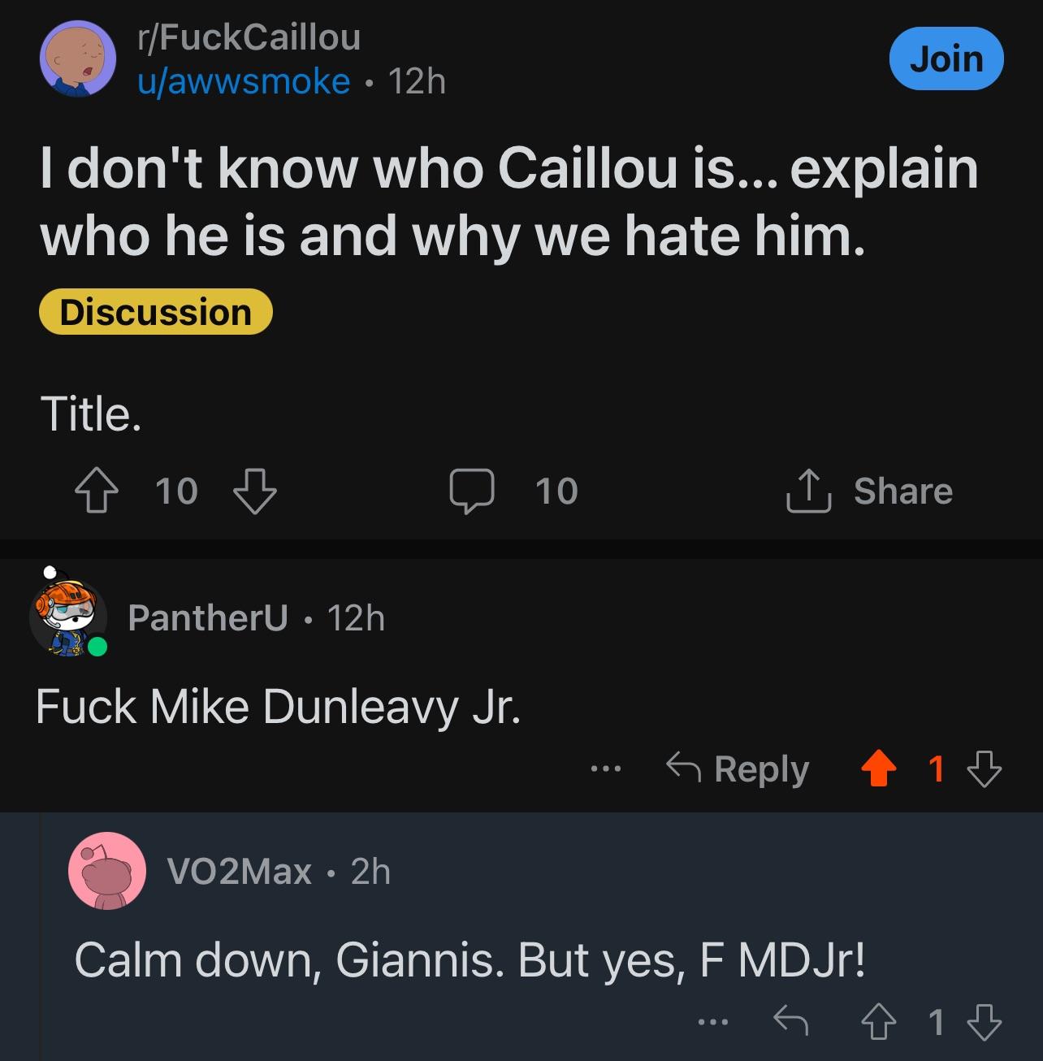This screenshot has height=1061, width=1043.
Task: Open more options on VO2Max's reply
Action: tap(713, 1022)
